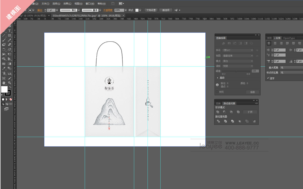
Task: Toggle the eye icon beside 视图 dropdown
Action: point(257,56)
